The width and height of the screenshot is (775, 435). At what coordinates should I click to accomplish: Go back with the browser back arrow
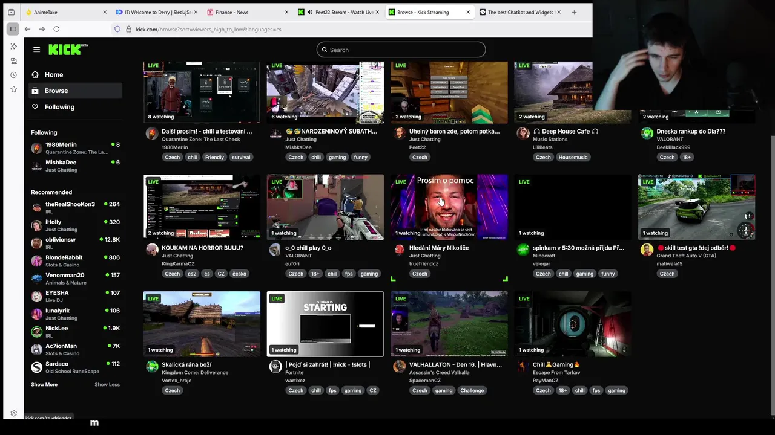(27, 29)
